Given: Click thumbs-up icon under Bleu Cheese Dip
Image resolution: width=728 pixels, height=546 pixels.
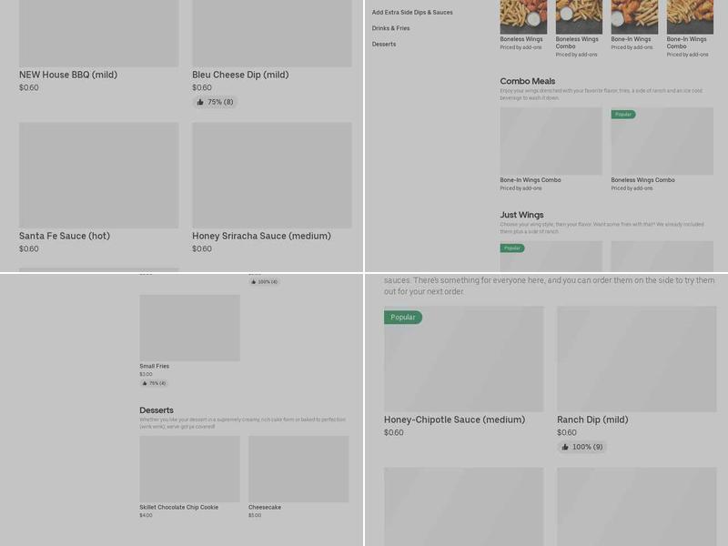Looking at the screenshot, I should pos(200,102).
